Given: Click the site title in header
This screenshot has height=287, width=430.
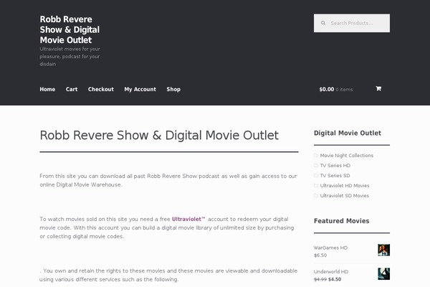Looking at the screenshot, I should (70, 29).
